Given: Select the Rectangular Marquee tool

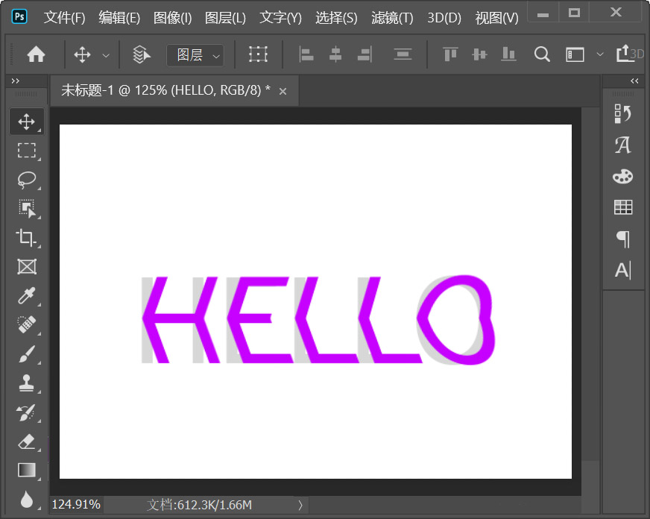Looking at the screenshot, I should (x=26, y=151).
